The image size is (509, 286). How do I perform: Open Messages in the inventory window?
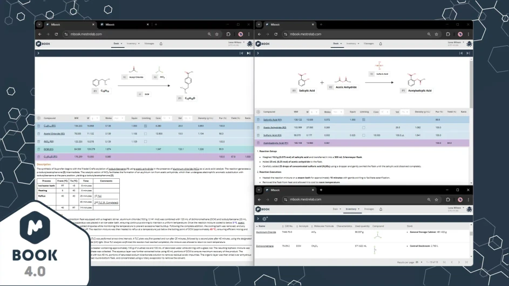369,209
